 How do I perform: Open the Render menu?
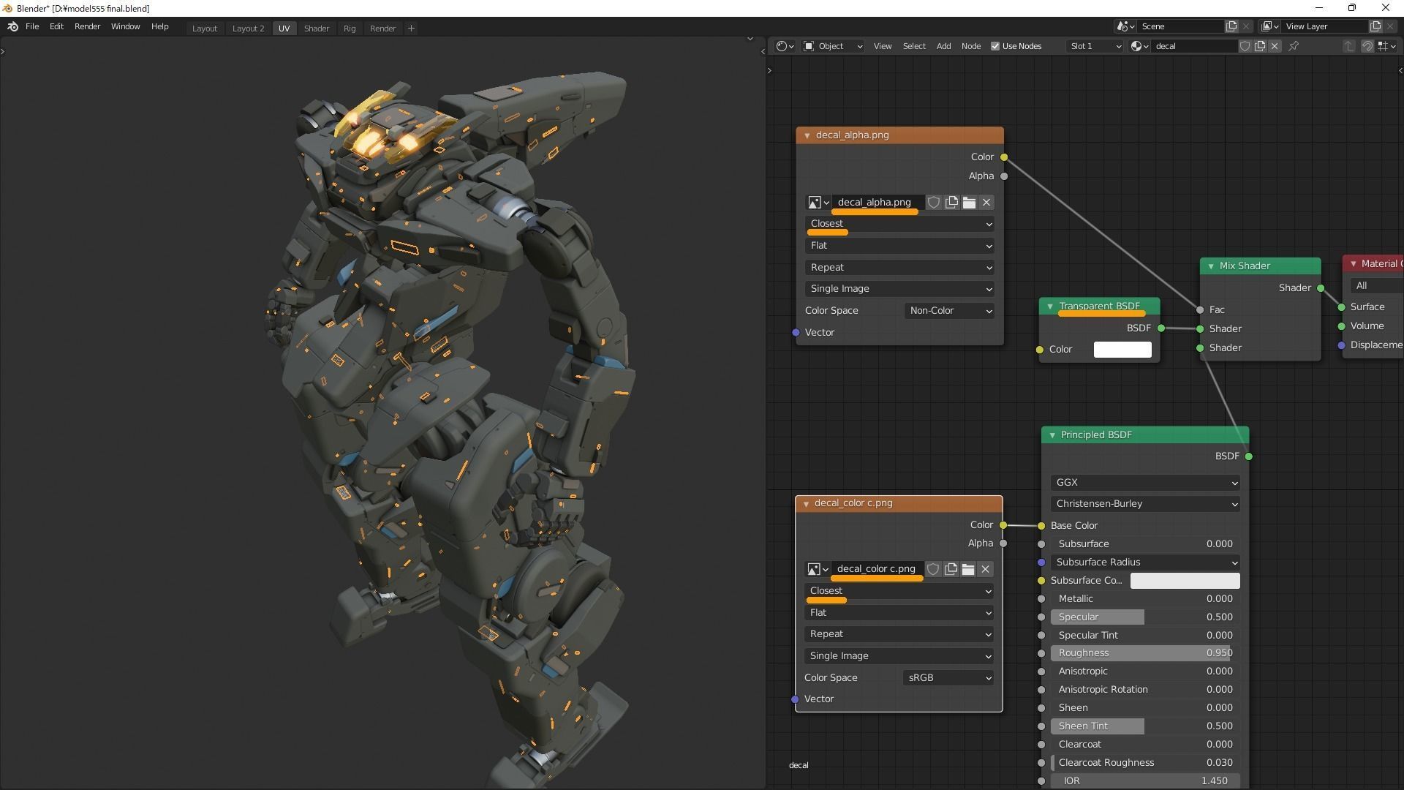click(87, 26)
